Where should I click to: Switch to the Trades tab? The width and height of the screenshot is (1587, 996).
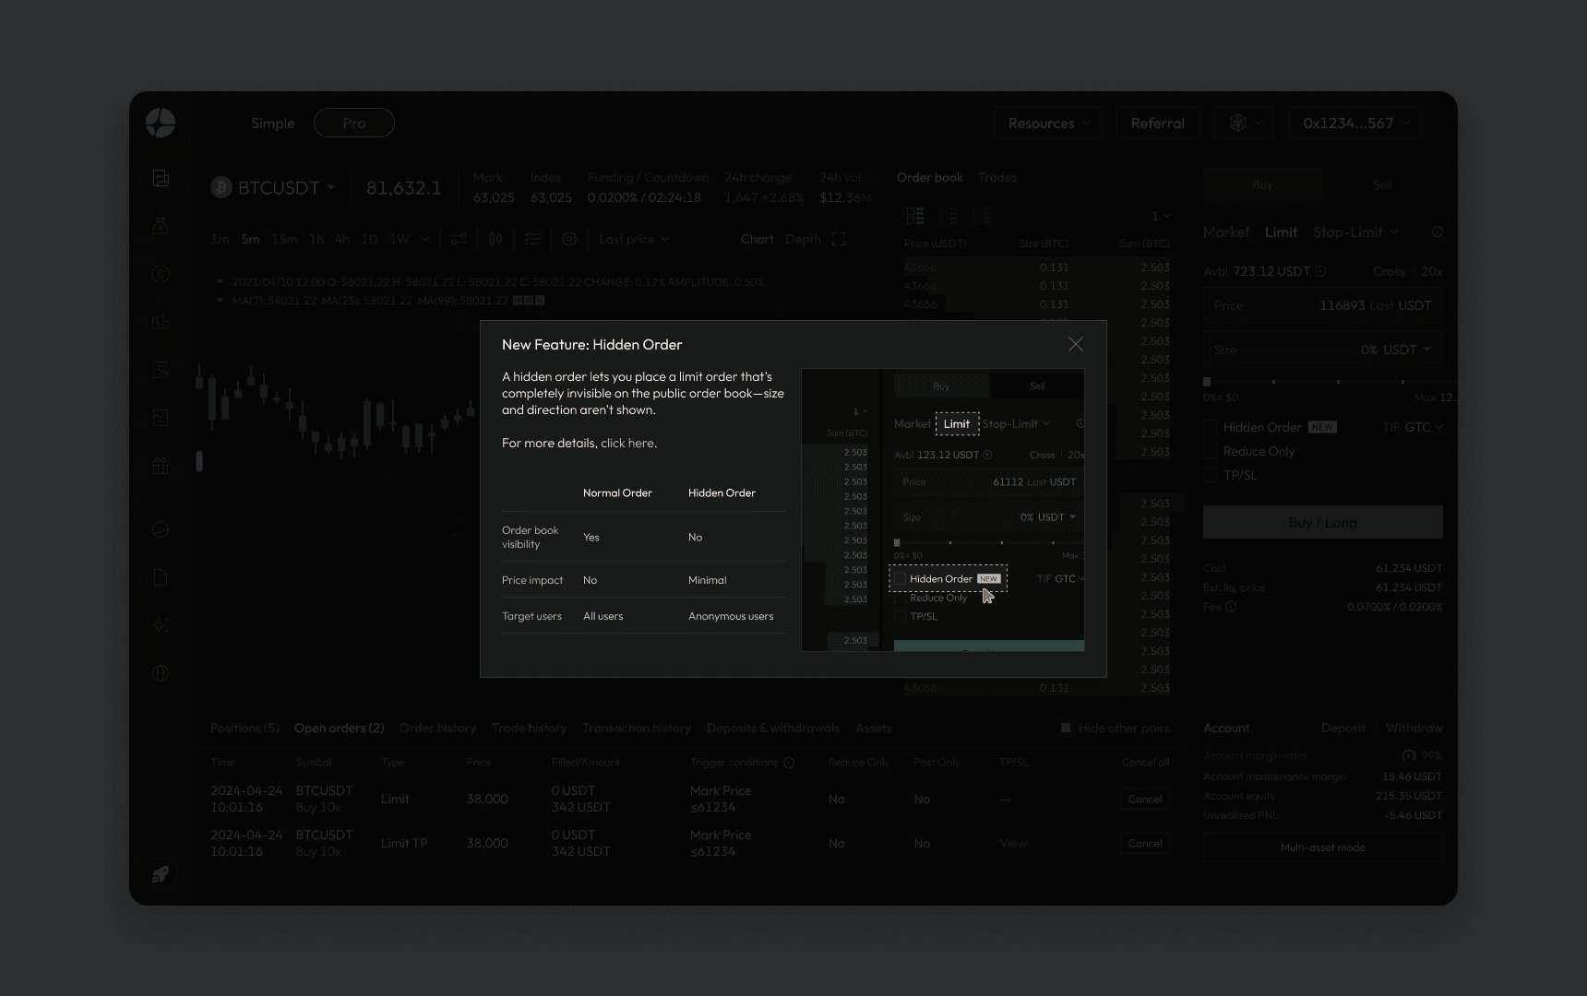[x=997, y=177]
